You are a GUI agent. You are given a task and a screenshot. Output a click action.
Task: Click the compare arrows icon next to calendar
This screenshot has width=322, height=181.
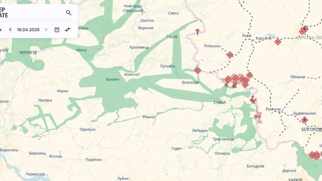coord(67,30)
